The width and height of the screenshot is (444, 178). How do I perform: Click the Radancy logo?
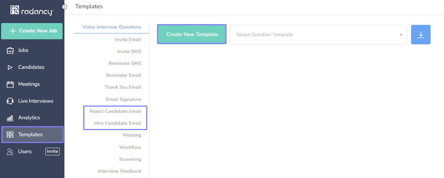coord(32,10)
